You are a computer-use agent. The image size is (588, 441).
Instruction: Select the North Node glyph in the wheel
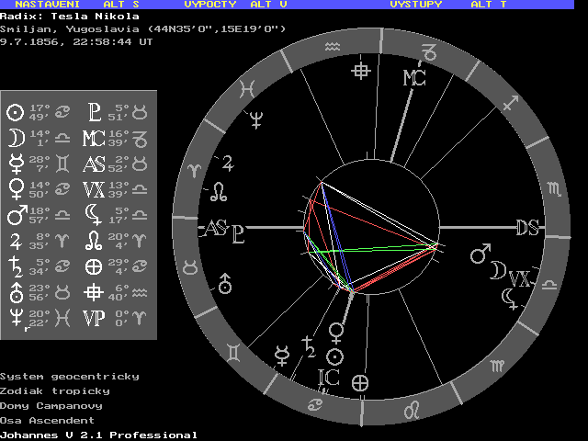[220, 192]
